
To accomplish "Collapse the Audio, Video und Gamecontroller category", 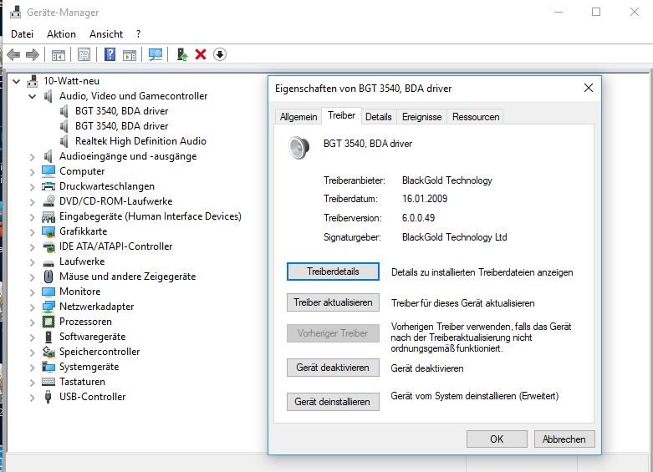I will click(33, 96).
